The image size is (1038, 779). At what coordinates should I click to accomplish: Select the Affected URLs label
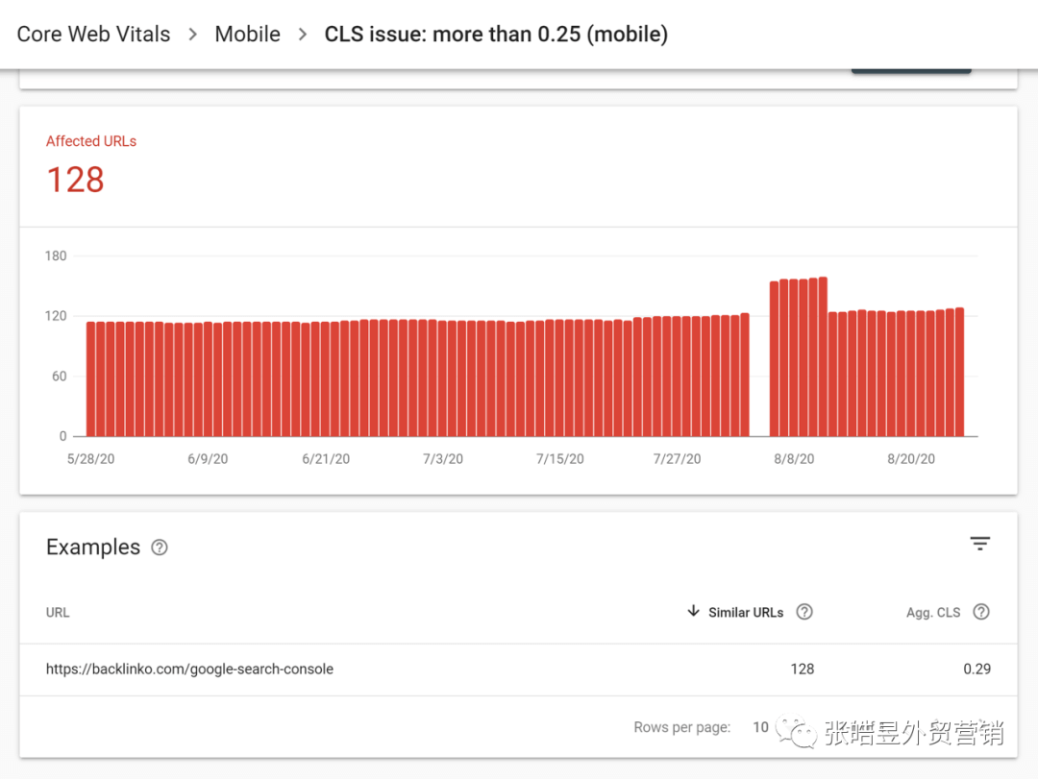coord(90,141)
